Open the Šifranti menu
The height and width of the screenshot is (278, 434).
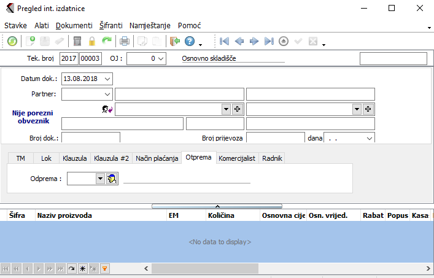point(110,26)
